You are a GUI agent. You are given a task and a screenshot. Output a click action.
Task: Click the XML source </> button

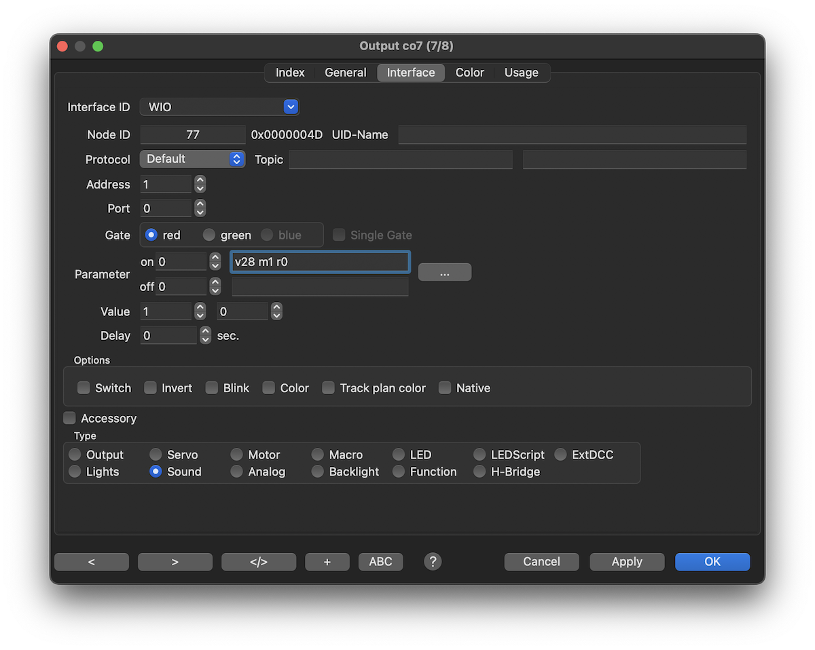pyautogui.click(x=259, y=562)
